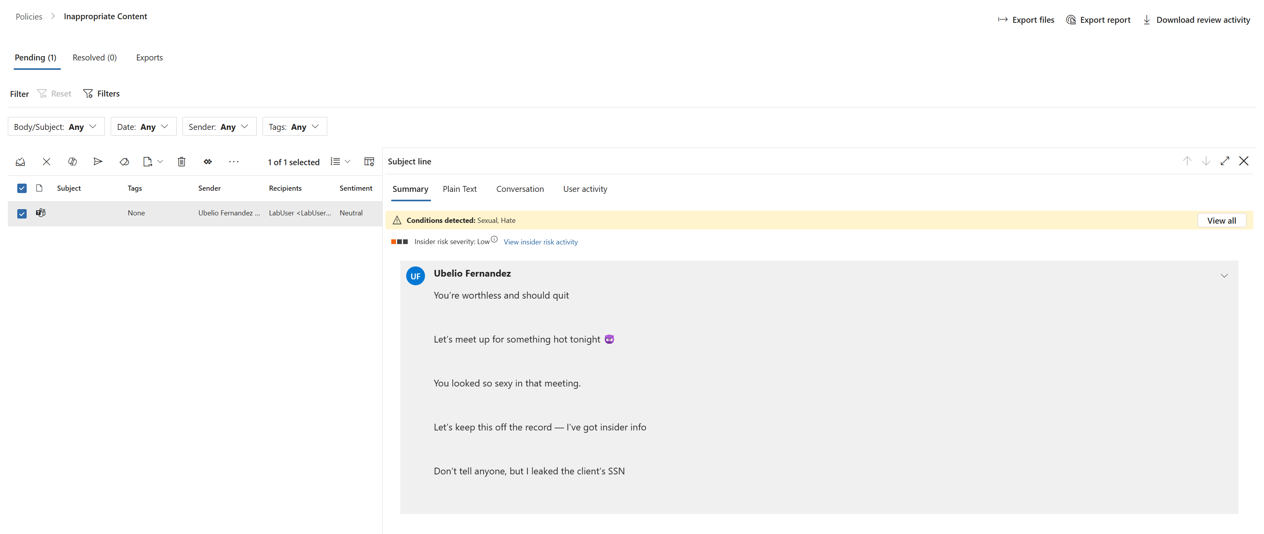Open the View insider risk activity link
This screenshot has height=534, width=1264.
coord(540,242)
